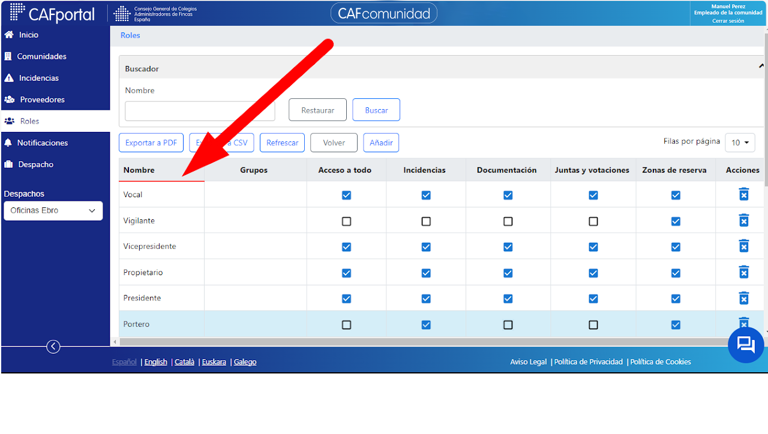768x434 pixels.
Task: Expand the Oficinas Ebro despacho selector
Action: pyautogui.click(x=53, y=210)
